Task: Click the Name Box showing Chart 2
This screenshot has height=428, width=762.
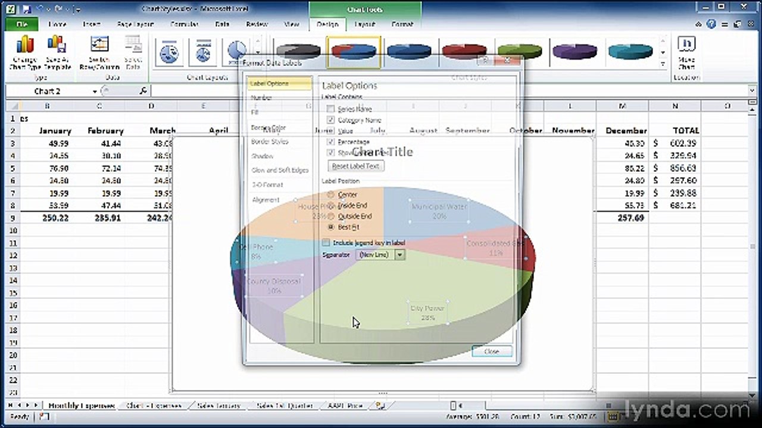Action: (48, 91)
